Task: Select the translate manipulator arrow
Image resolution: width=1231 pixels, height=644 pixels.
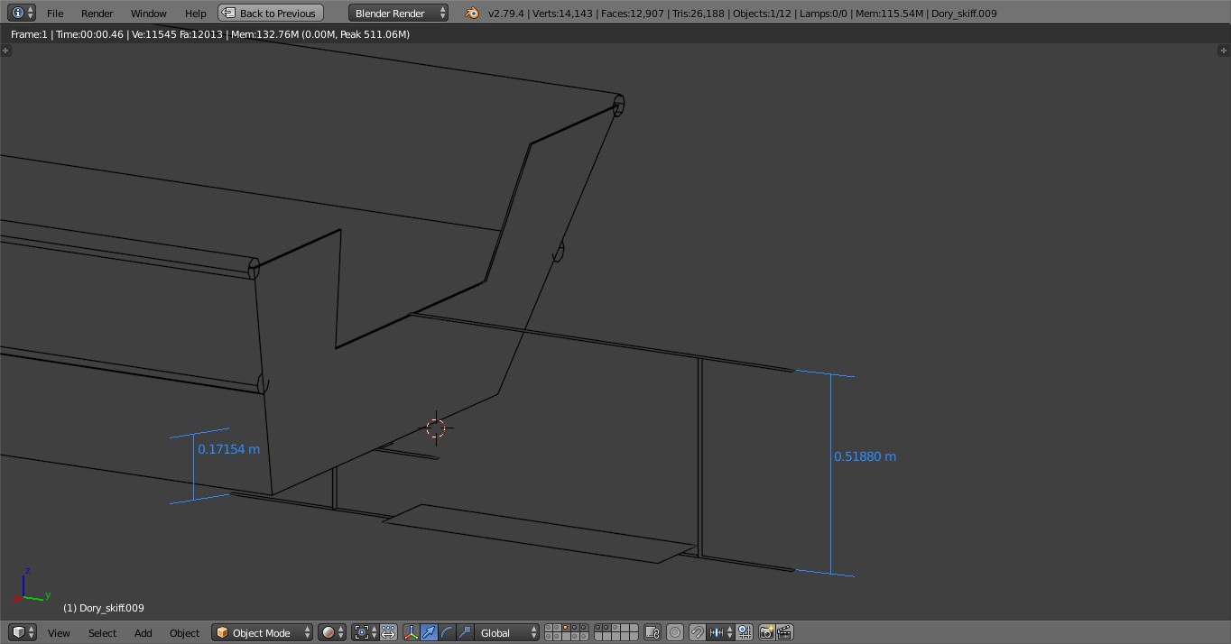Action: coord(429,632)
